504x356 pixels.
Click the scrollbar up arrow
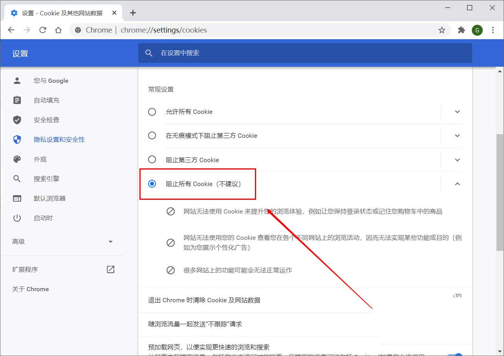coord(500,71)
